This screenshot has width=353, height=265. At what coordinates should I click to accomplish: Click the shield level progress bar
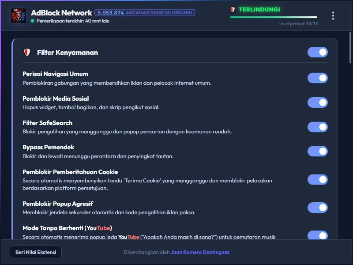(x=274, y=17)
